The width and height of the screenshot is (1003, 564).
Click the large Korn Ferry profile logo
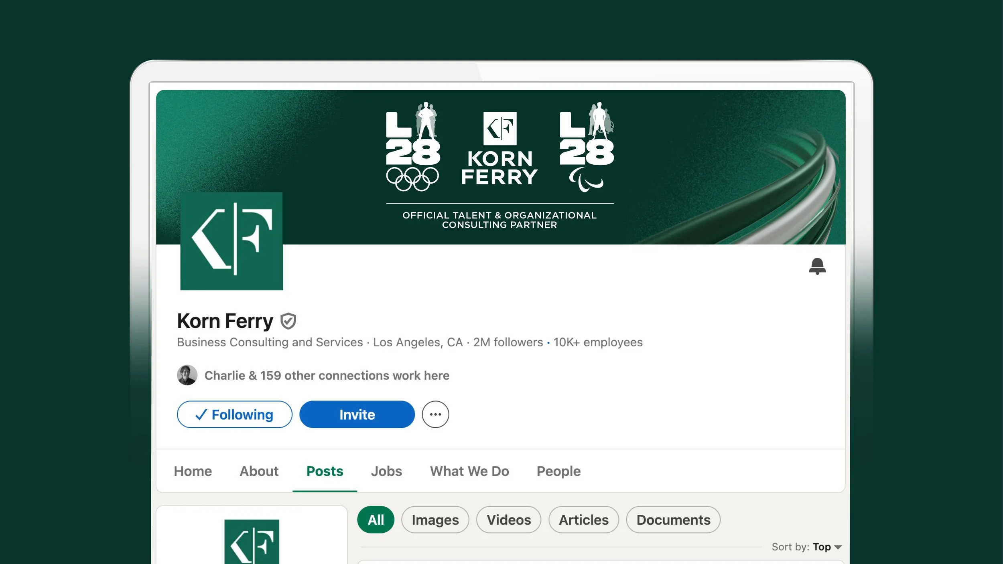pyautogui.click(x=231, y=241)
